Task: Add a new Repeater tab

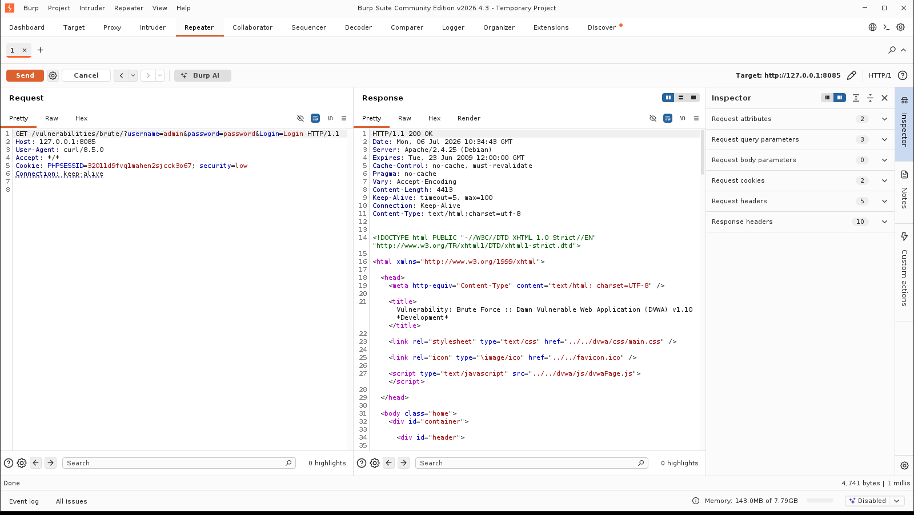Action: (40, 50)
